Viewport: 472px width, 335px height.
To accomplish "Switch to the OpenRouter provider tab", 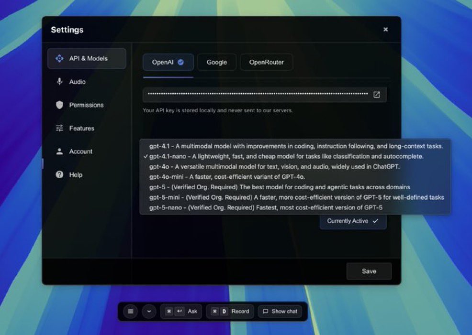I will [x=267, y=62].
